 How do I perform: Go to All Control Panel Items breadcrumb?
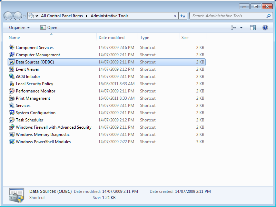(x=62, y=16)
